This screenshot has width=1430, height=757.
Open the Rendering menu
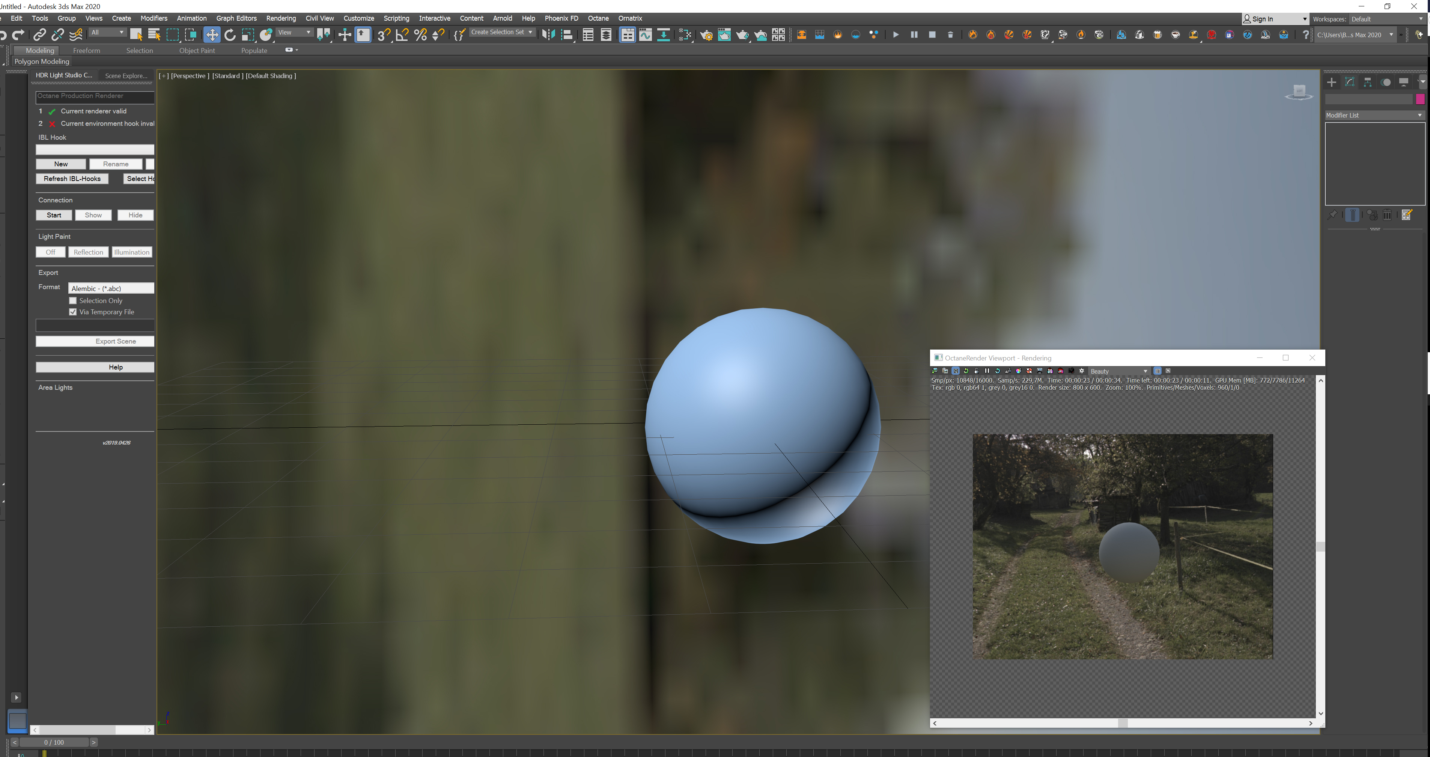(x=281, y=18)
